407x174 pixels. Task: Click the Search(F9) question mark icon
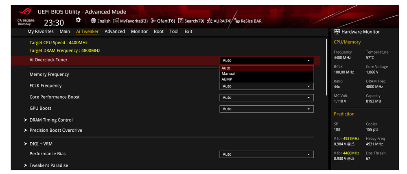[x=181, y=21]
